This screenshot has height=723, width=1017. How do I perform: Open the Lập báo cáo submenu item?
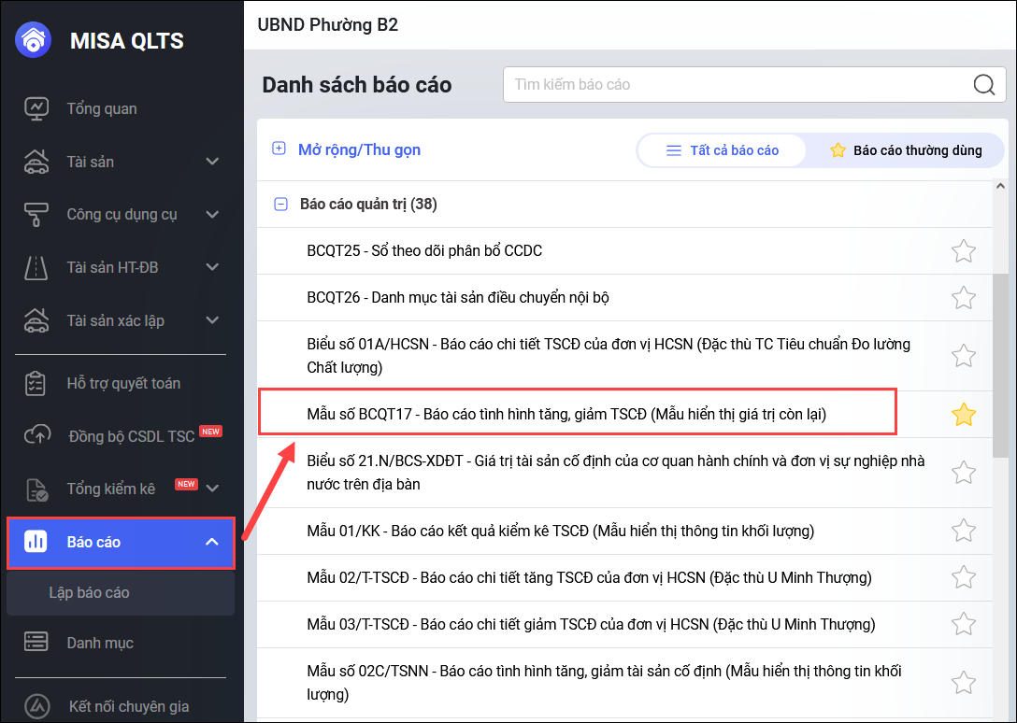(121, 592)
